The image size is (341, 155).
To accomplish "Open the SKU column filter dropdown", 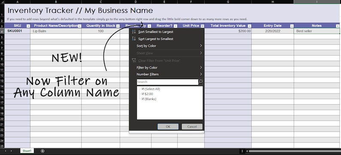I will click(x=28, y=26).
